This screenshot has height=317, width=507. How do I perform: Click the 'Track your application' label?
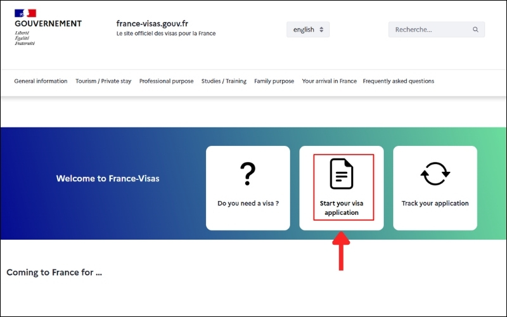pos(435,204)
